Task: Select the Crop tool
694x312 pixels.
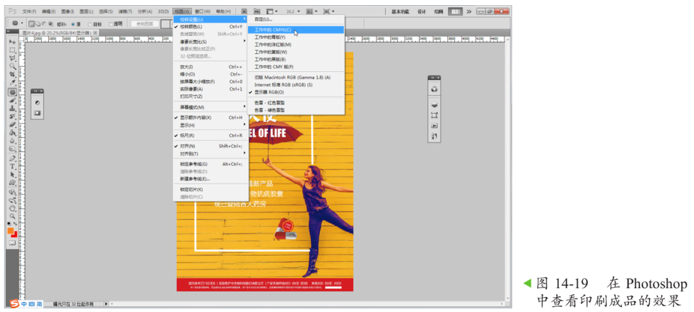Action: (12, 74)
